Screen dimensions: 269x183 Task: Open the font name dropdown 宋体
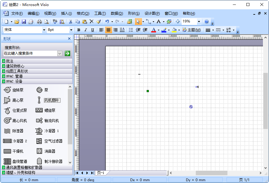[44, 30]
